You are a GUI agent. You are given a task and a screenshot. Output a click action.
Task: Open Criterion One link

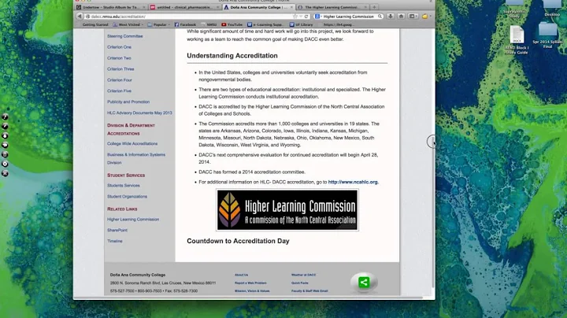pyautogui.click(x=119, y=47)
